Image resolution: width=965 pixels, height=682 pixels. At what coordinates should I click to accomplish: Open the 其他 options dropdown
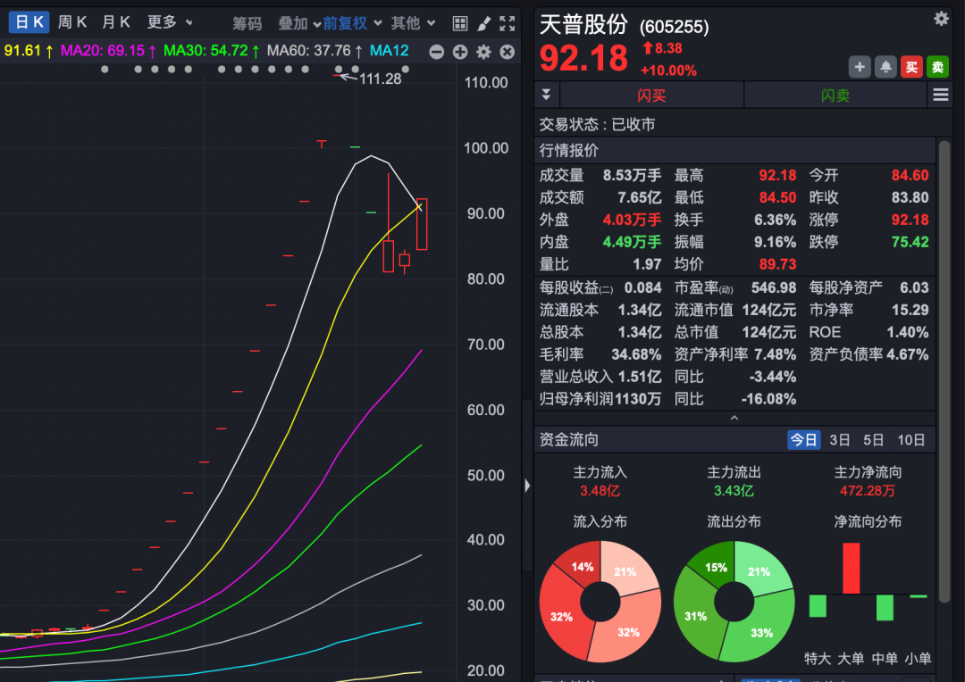tap(413, 23)
